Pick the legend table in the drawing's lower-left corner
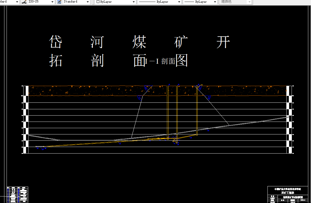Viewport: 311px width, 203px height. (x=18, y=195)
